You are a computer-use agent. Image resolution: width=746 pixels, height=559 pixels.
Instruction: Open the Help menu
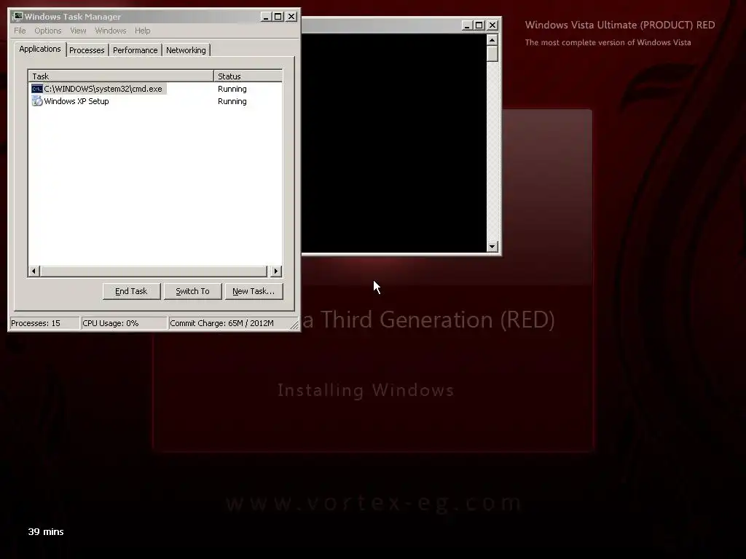[142, 31]
